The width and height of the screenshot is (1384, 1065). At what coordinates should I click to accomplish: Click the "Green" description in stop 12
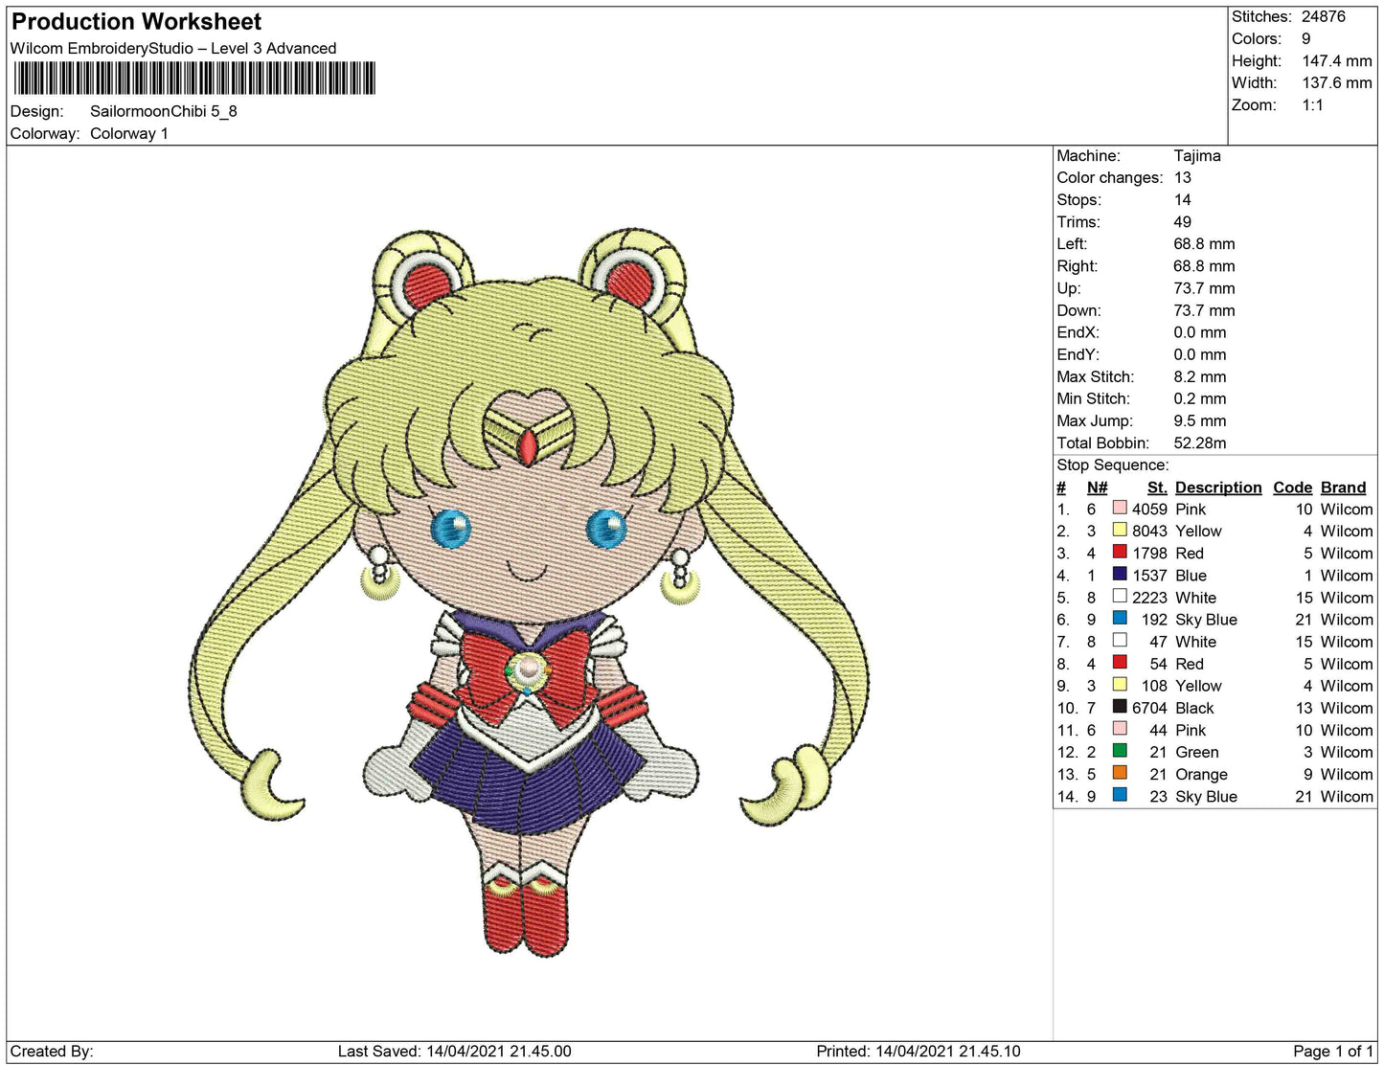click(1197, 752)
